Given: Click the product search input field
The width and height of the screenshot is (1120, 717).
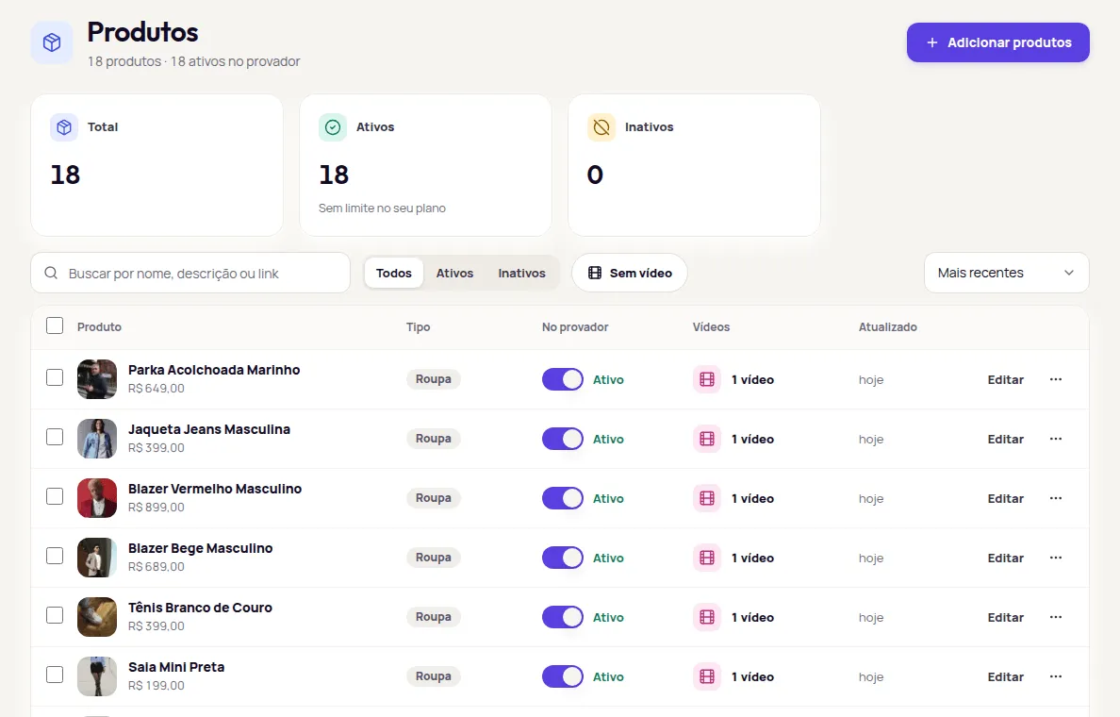Looking at the screenshot, I should click(190, 273).
